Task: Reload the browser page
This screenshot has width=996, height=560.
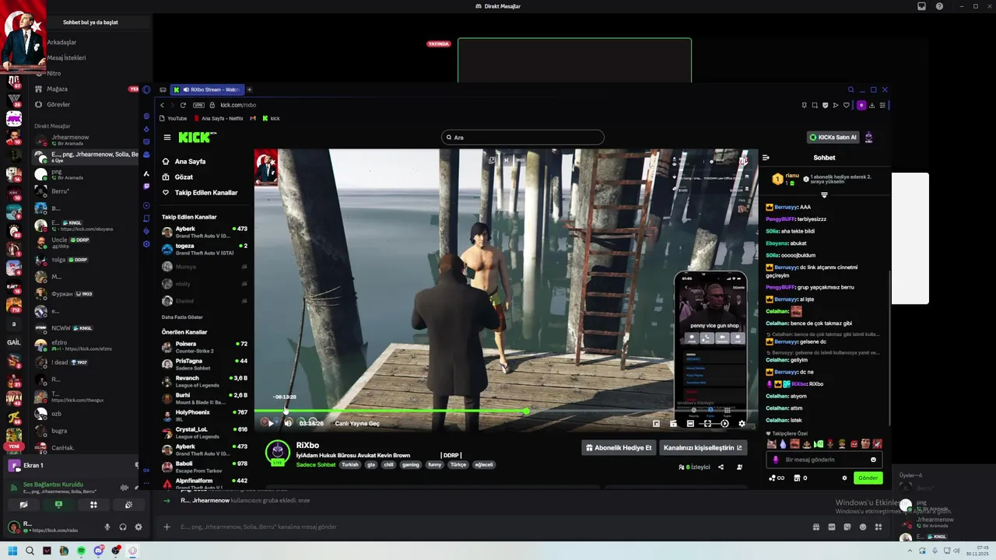Action: pyautogui.click(x=183, y=105)
